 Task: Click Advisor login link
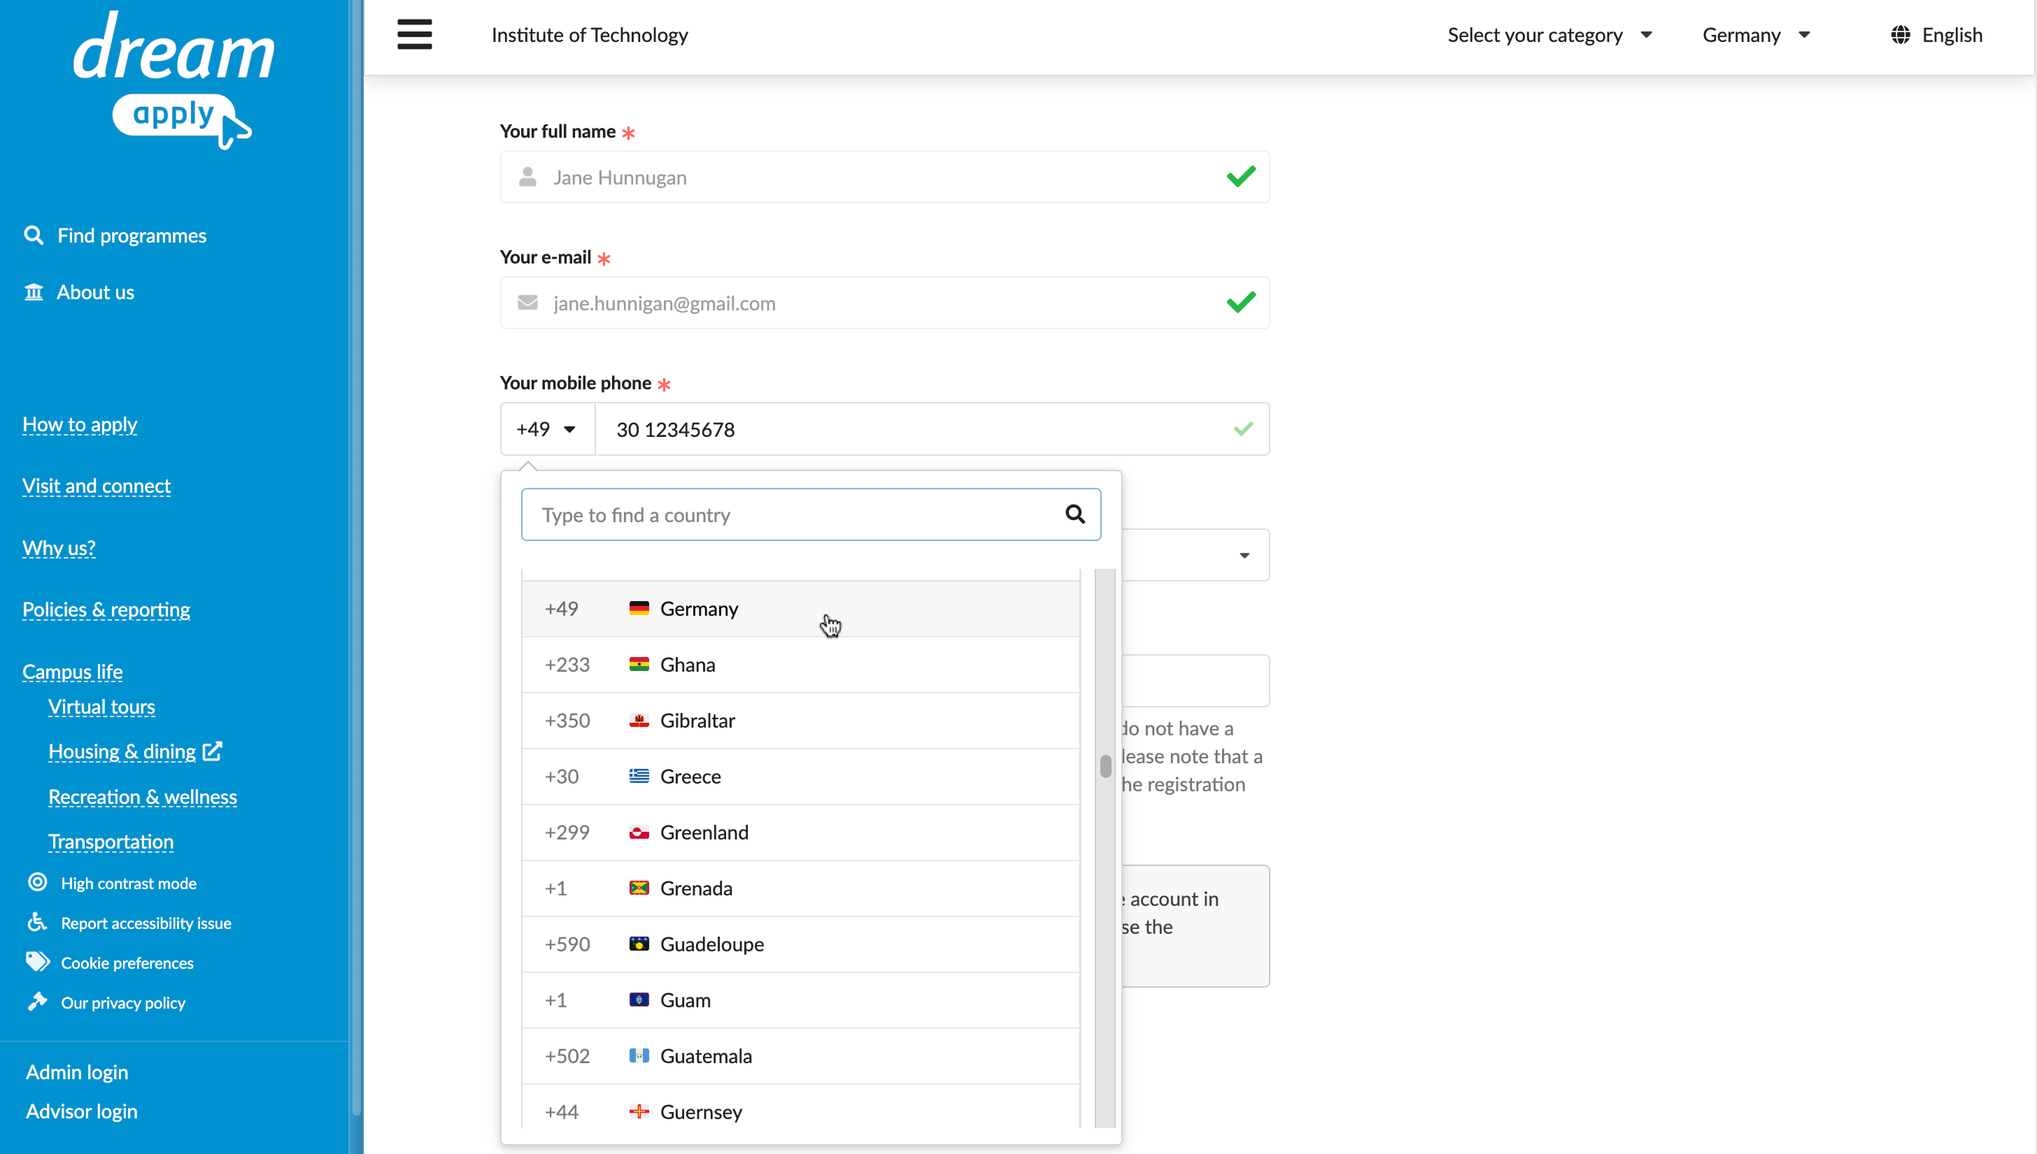click(82, 1111)
